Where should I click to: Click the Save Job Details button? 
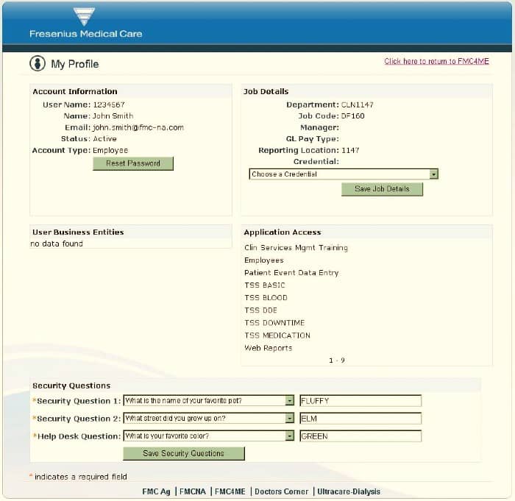[382, 189]
